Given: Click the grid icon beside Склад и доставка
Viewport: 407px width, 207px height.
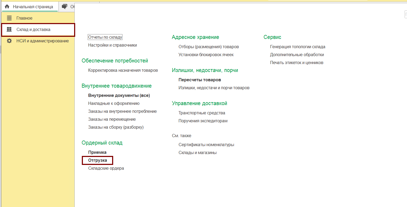Looking at the screenshot, I should 9,30.
